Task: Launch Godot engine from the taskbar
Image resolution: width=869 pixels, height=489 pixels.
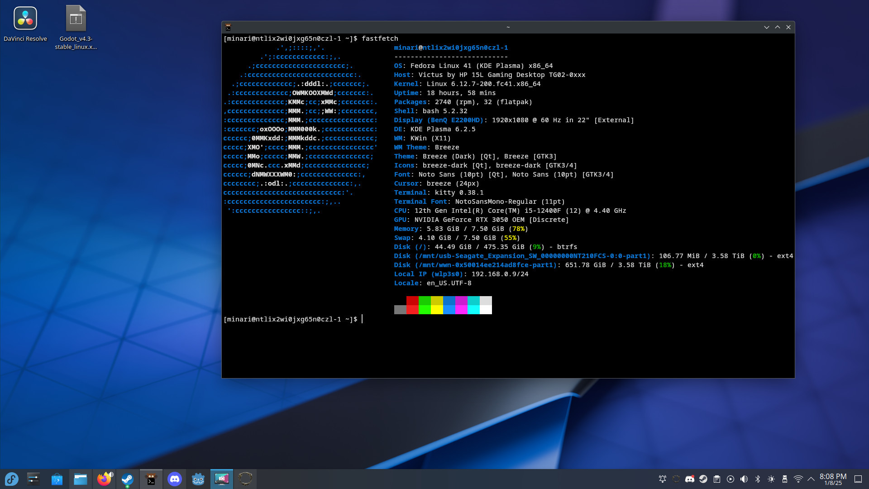Action: (198, 479)
